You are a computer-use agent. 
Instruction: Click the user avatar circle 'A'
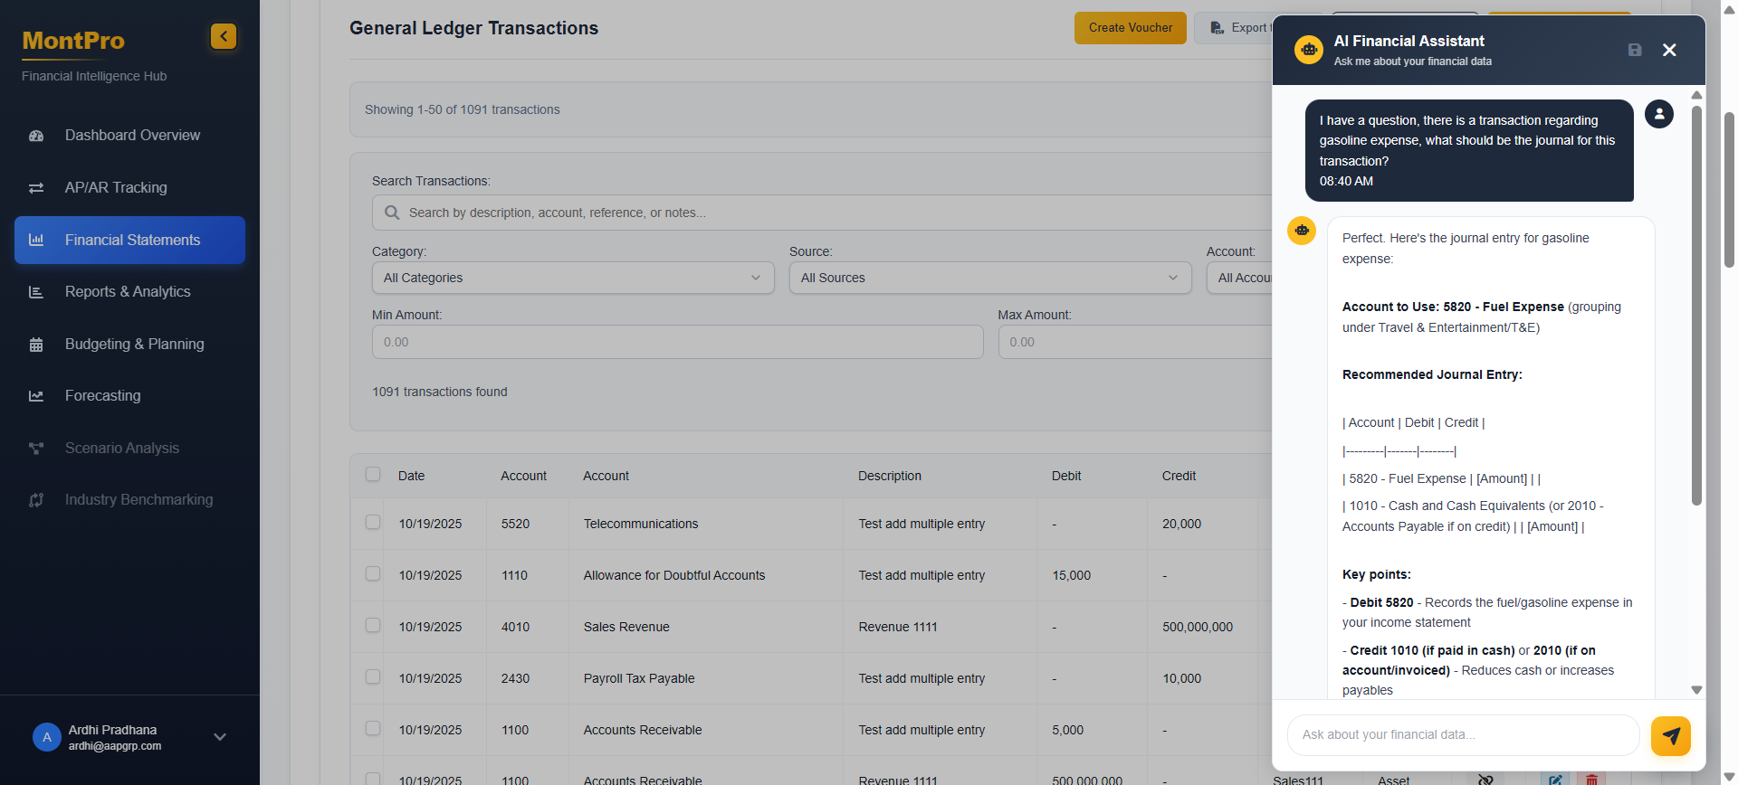47,737
